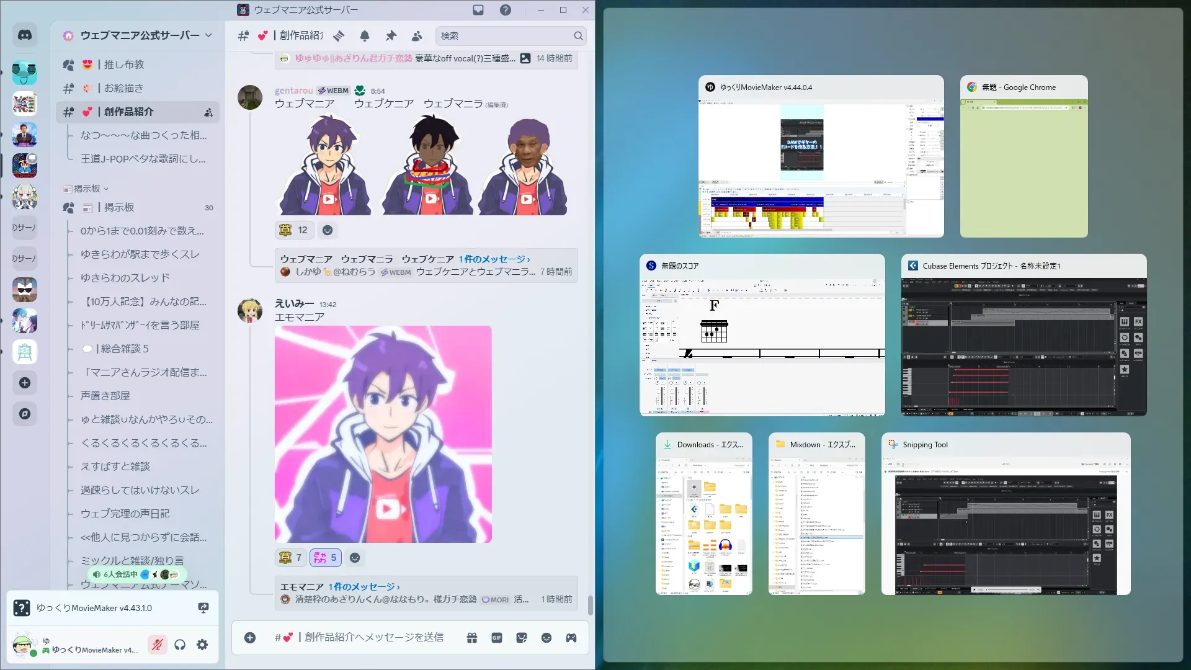Toggle headphone deafen
This screenshot has height=670, width=1191.
(x=180, y=645)
